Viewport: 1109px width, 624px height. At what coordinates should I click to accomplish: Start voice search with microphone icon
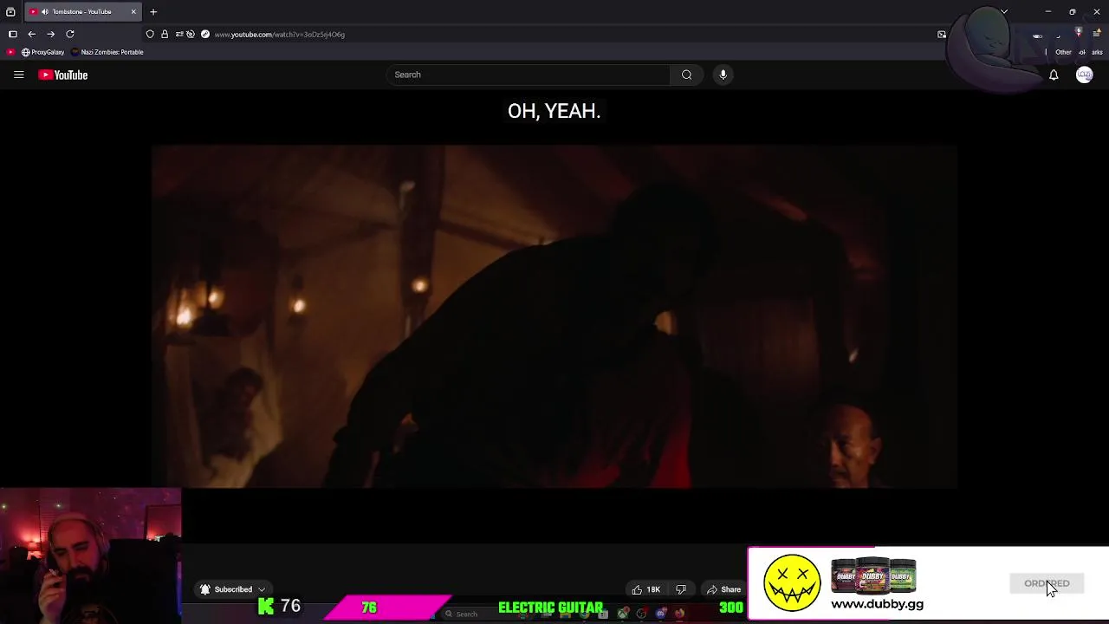click(723, 75)
